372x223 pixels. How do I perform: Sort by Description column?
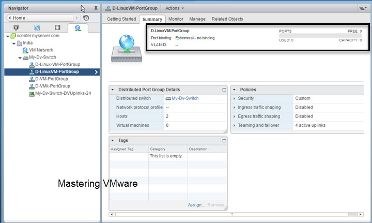coord(207,149)
